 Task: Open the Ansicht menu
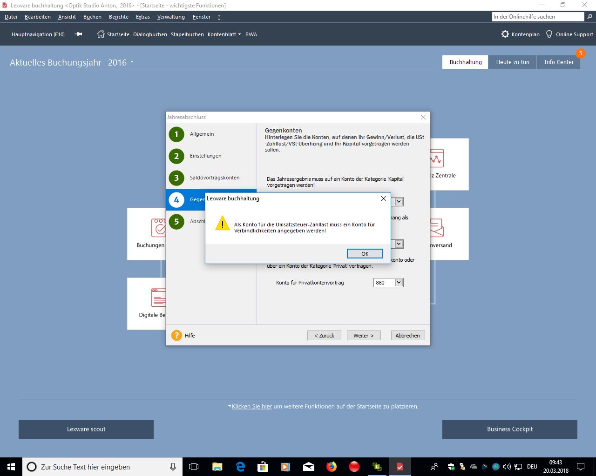click(67, 17)
